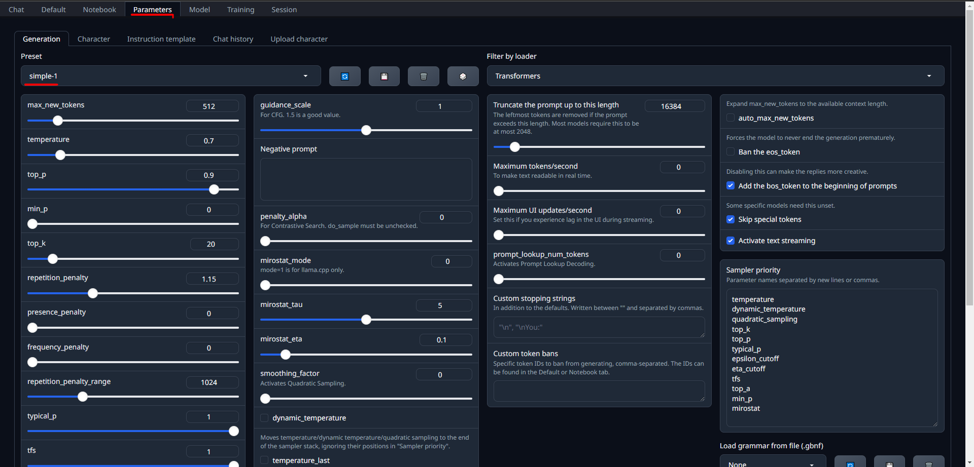The image size is (974, 467).
Task: Focus the repetition_penalty value field
Action: coord(212,279)
